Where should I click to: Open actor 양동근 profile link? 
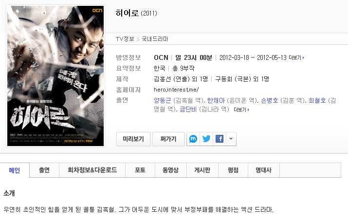(x=163, y=101)
